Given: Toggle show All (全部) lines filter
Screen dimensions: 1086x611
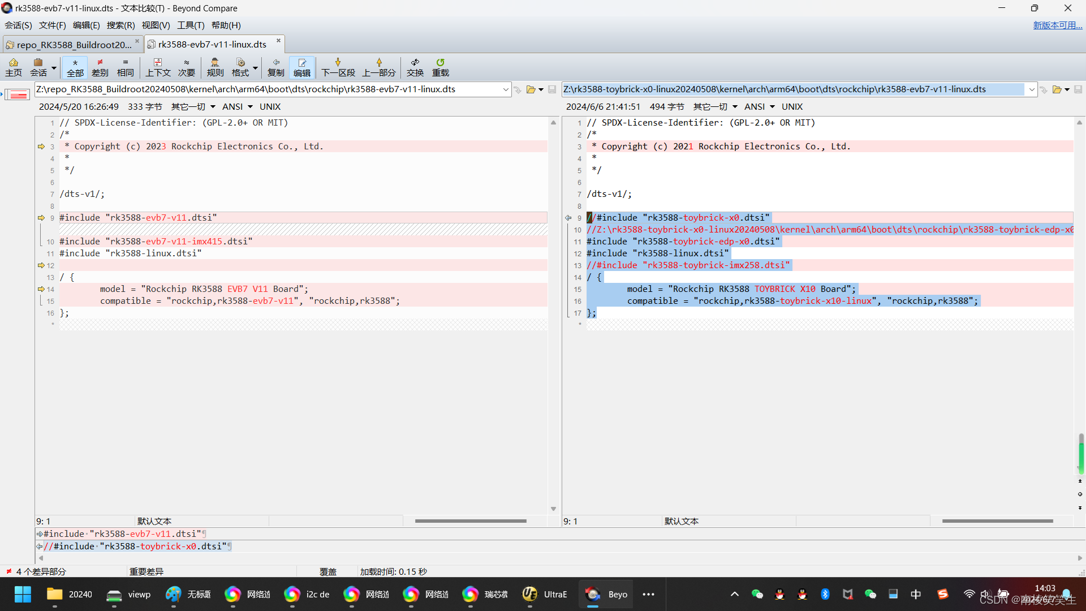Looking at the screenshot, I should click(x=75, y=67).
